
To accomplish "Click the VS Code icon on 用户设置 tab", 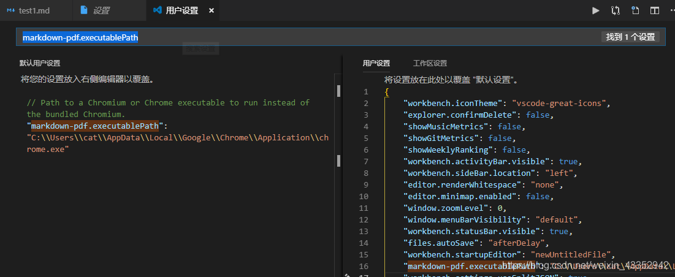I will pos(157,11).
